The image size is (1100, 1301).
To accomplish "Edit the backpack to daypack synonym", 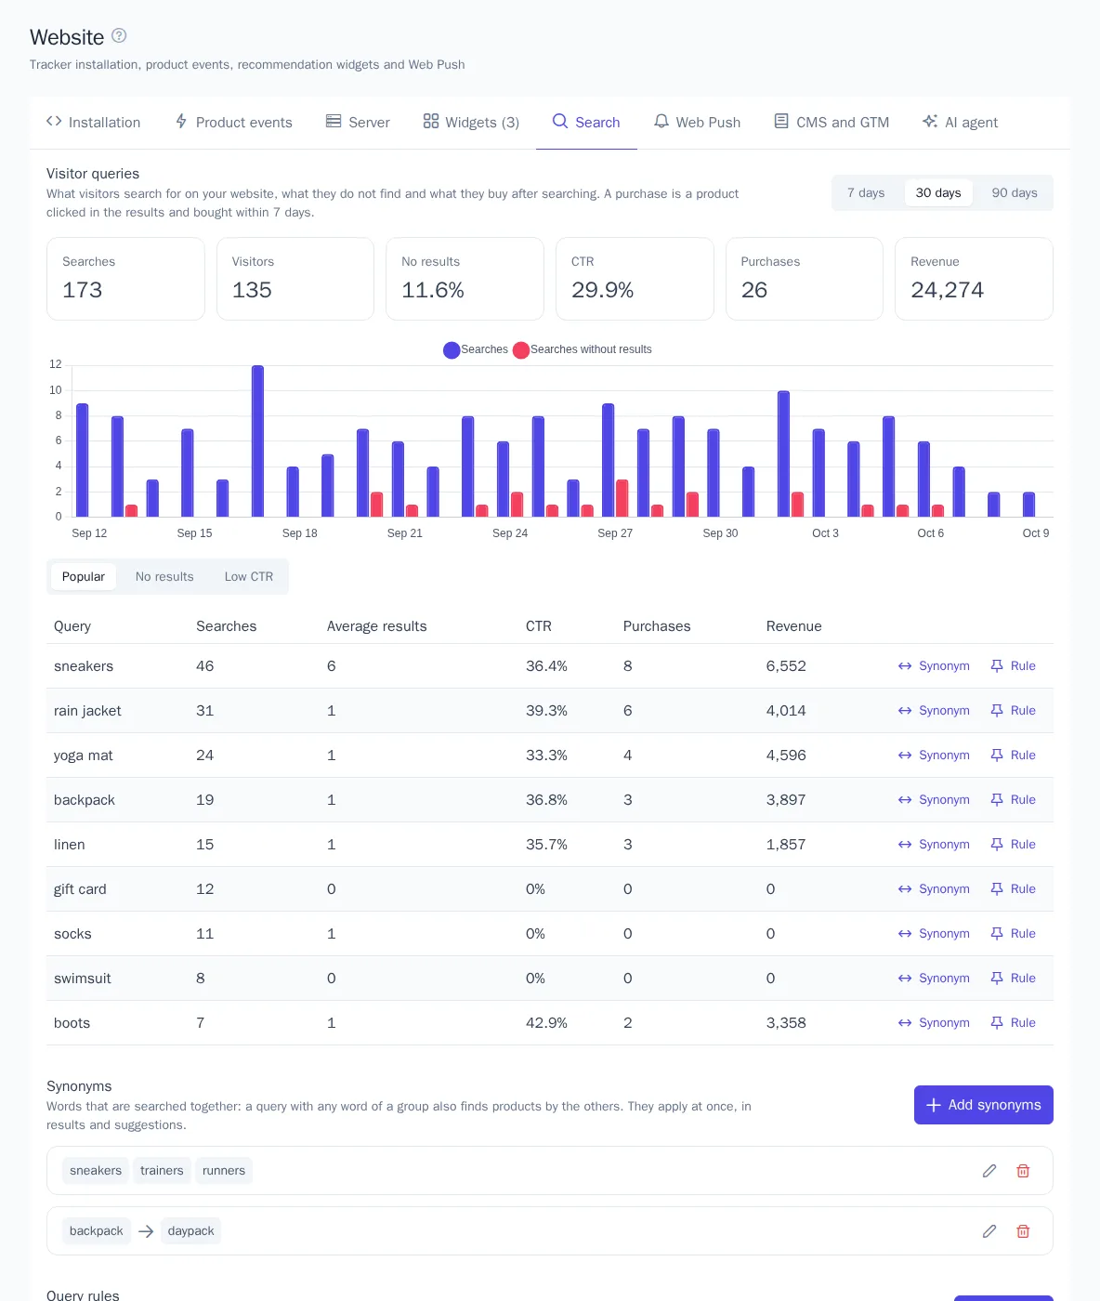I will [989, 1231].
